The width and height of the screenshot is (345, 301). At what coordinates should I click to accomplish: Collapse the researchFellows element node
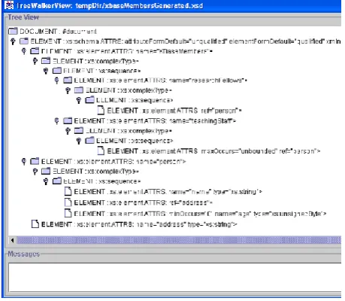pos(56,81)
